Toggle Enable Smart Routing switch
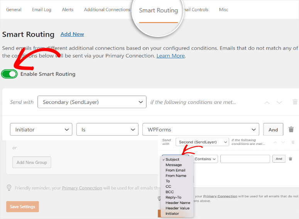Viewport: 299px width, 219px height. point(9,74)
